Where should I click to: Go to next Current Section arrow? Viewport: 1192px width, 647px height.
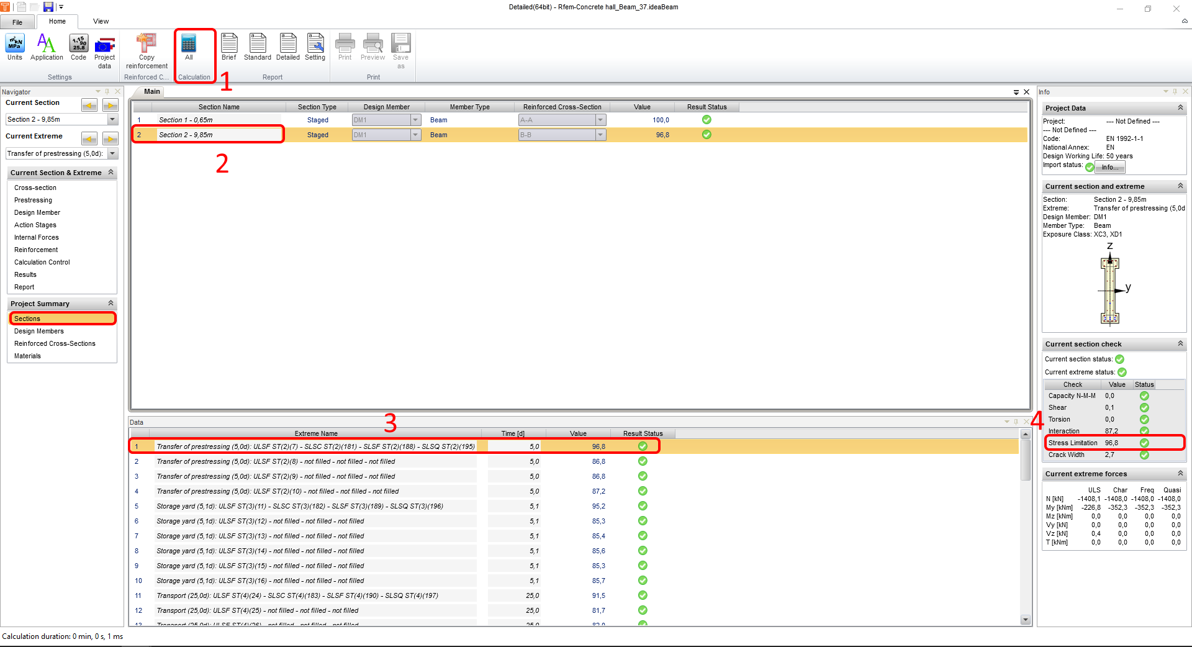[111, 106]
